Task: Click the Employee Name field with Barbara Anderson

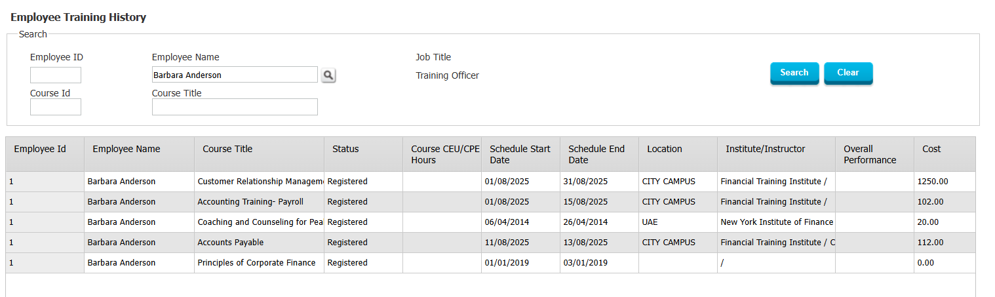Action: pyautogui.click(x=235, y=75)
